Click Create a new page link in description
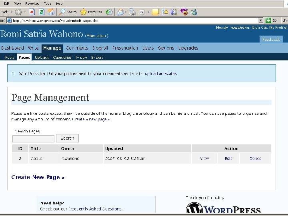This screenshot has height=216, width=288. [91, 119]
